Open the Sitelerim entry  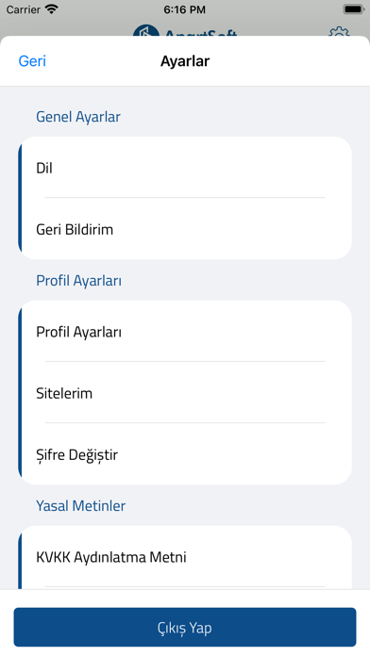click(x=185, y=393)
